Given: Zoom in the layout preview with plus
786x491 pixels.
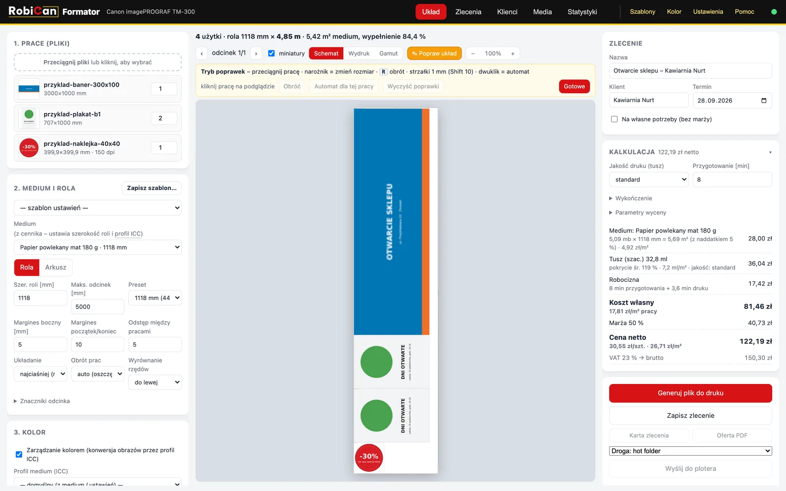Looking at the screenshot, I should [512, 54].
